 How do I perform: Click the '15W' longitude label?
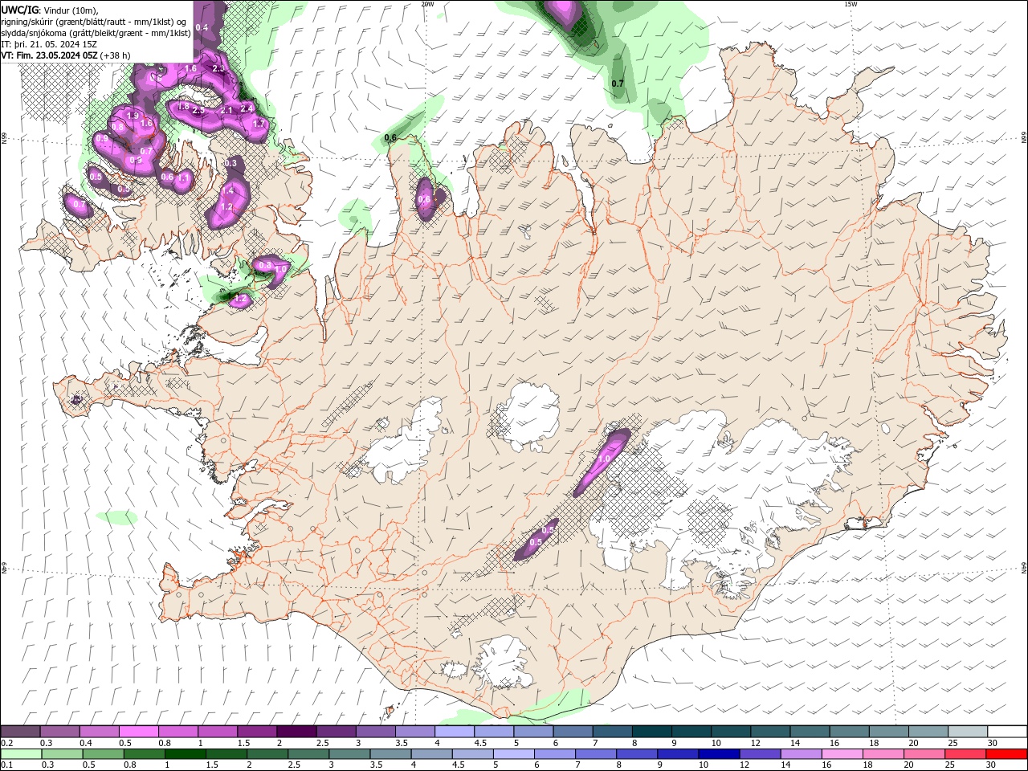click(851, 4)
